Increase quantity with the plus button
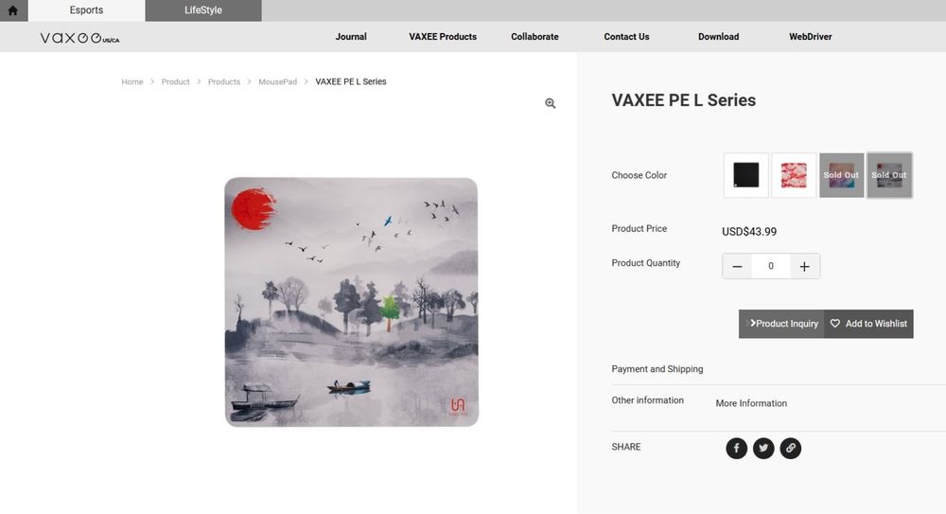The height and width of the screenshot is (514, 946). (804, 266)
